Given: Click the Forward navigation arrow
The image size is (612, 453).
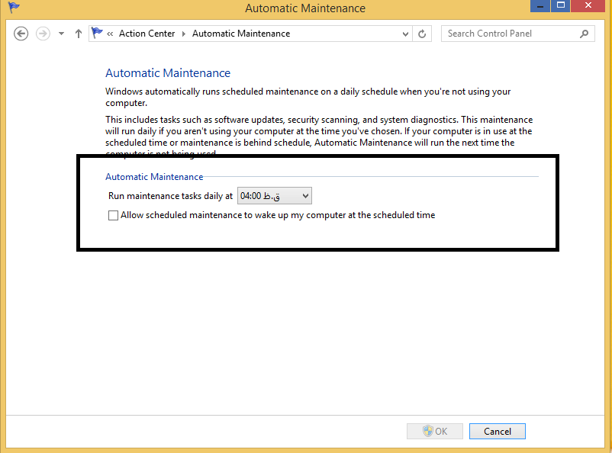Looking at the screenshot, I should (43, 34).
